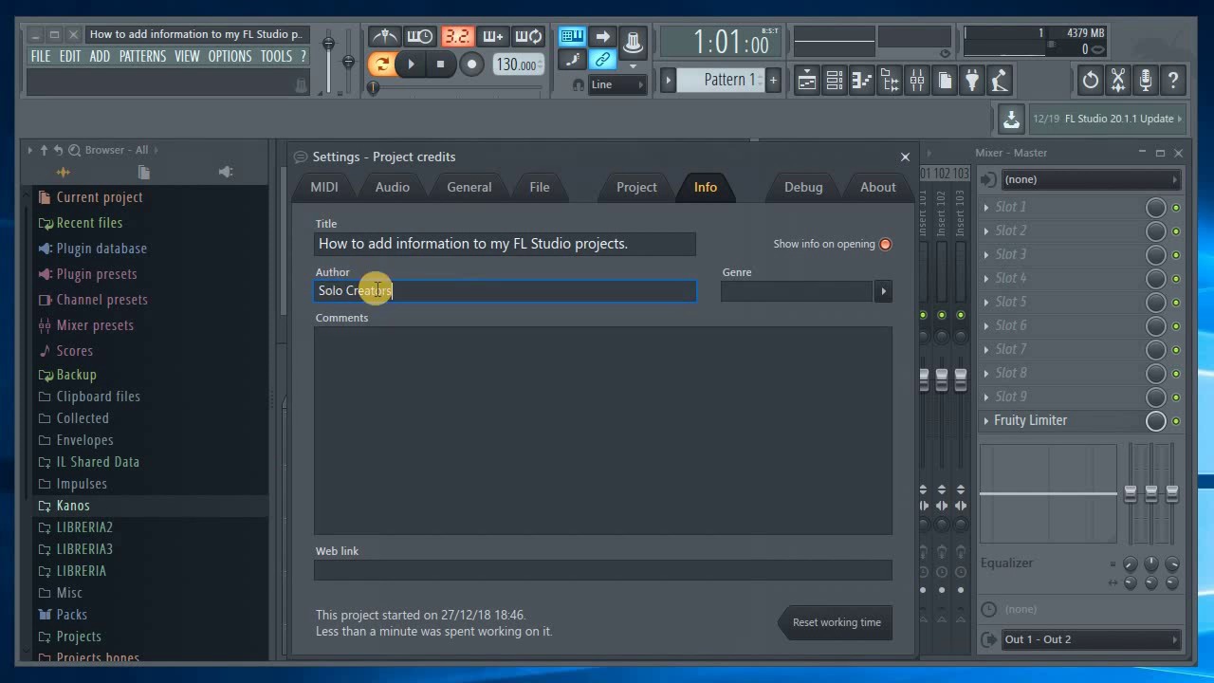Switch to the Audio settings tab
The image size is (1214, 683).
coord(392,187)
